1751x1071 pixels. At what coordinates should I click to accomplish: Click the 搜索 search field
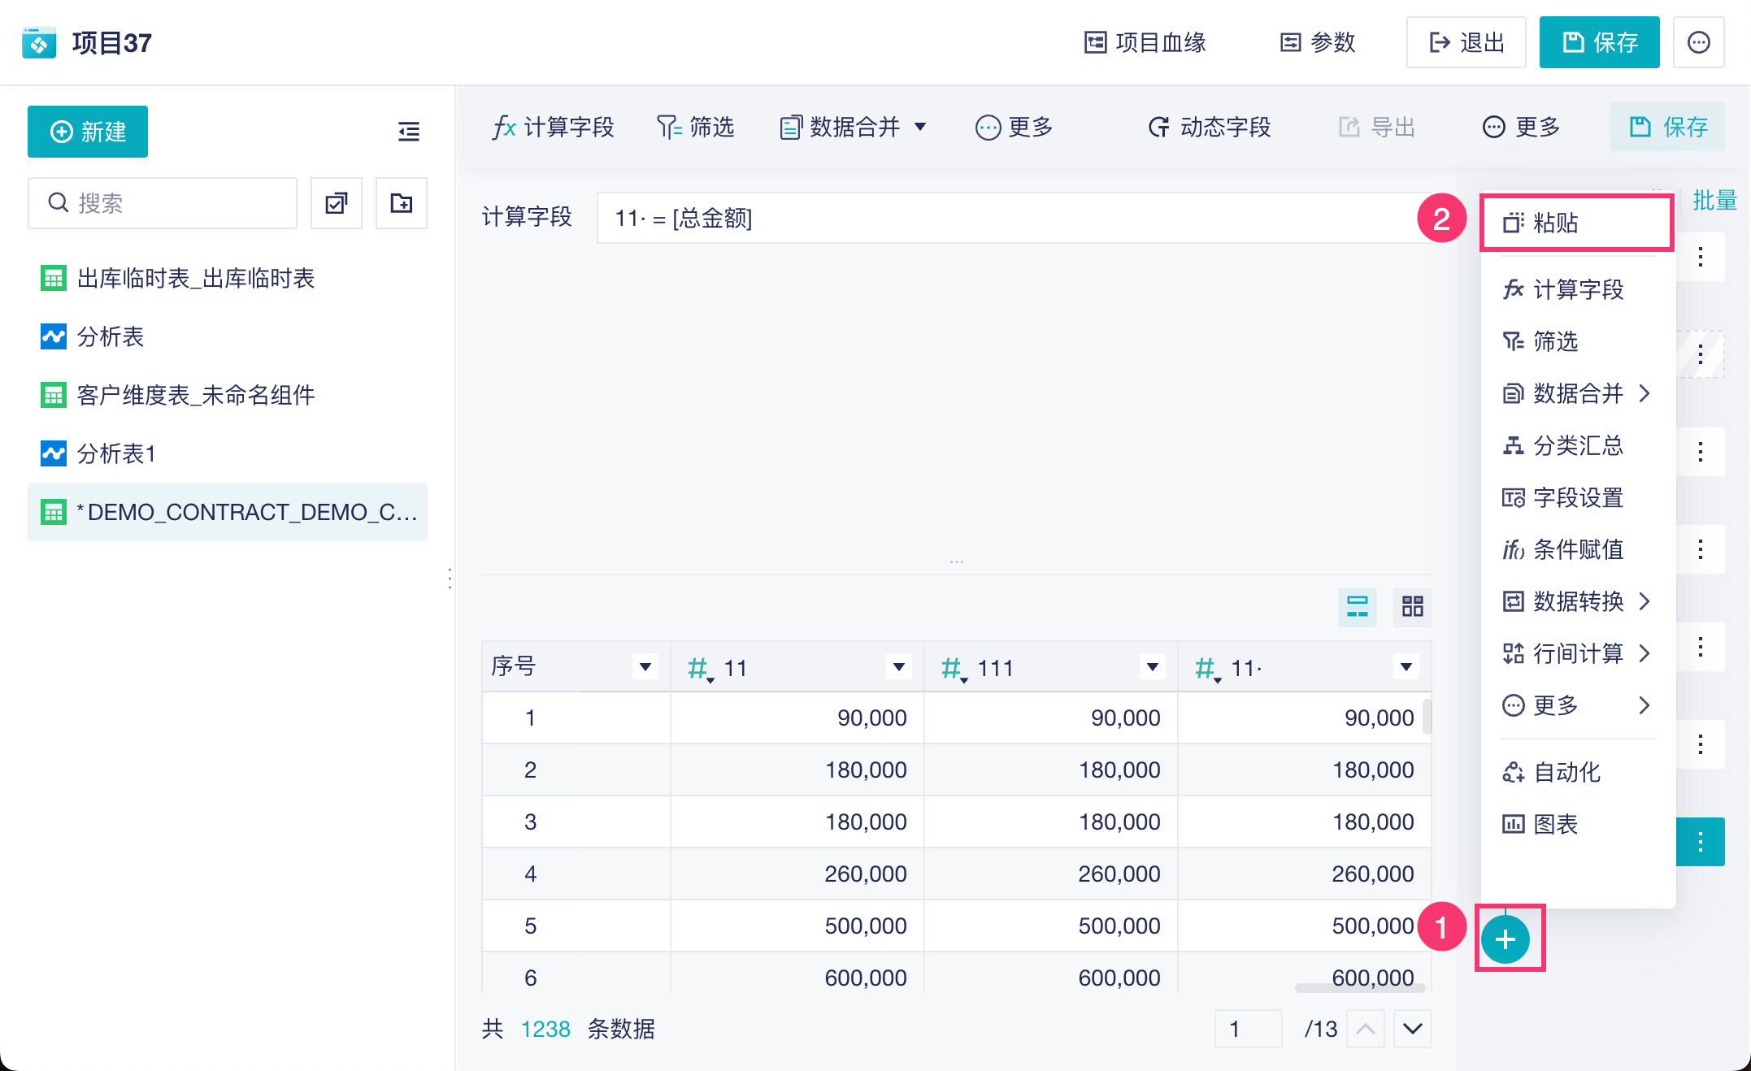(x=163, y=203)
